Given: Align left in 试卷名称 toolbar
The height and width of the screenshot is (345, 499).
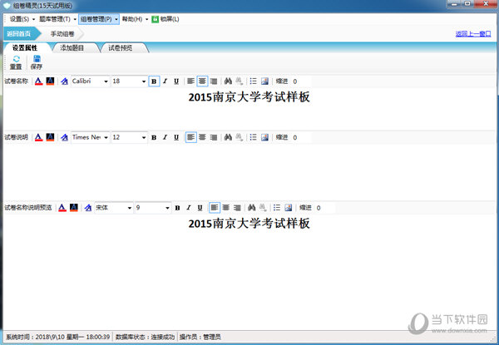Looking at the screenshot, I should [x=191, y=81].
